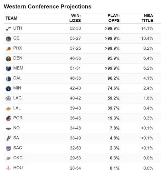Click the Lakers logo icon

point(8,109)
